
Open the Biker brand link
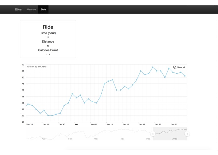tap(19, 9)
